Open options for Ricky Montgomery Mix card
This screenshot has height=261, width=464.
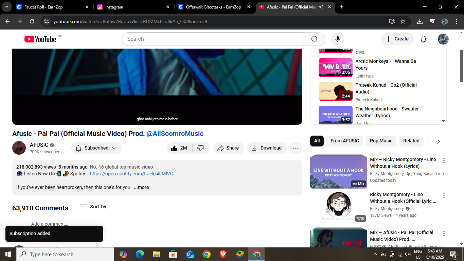[444, 160]
